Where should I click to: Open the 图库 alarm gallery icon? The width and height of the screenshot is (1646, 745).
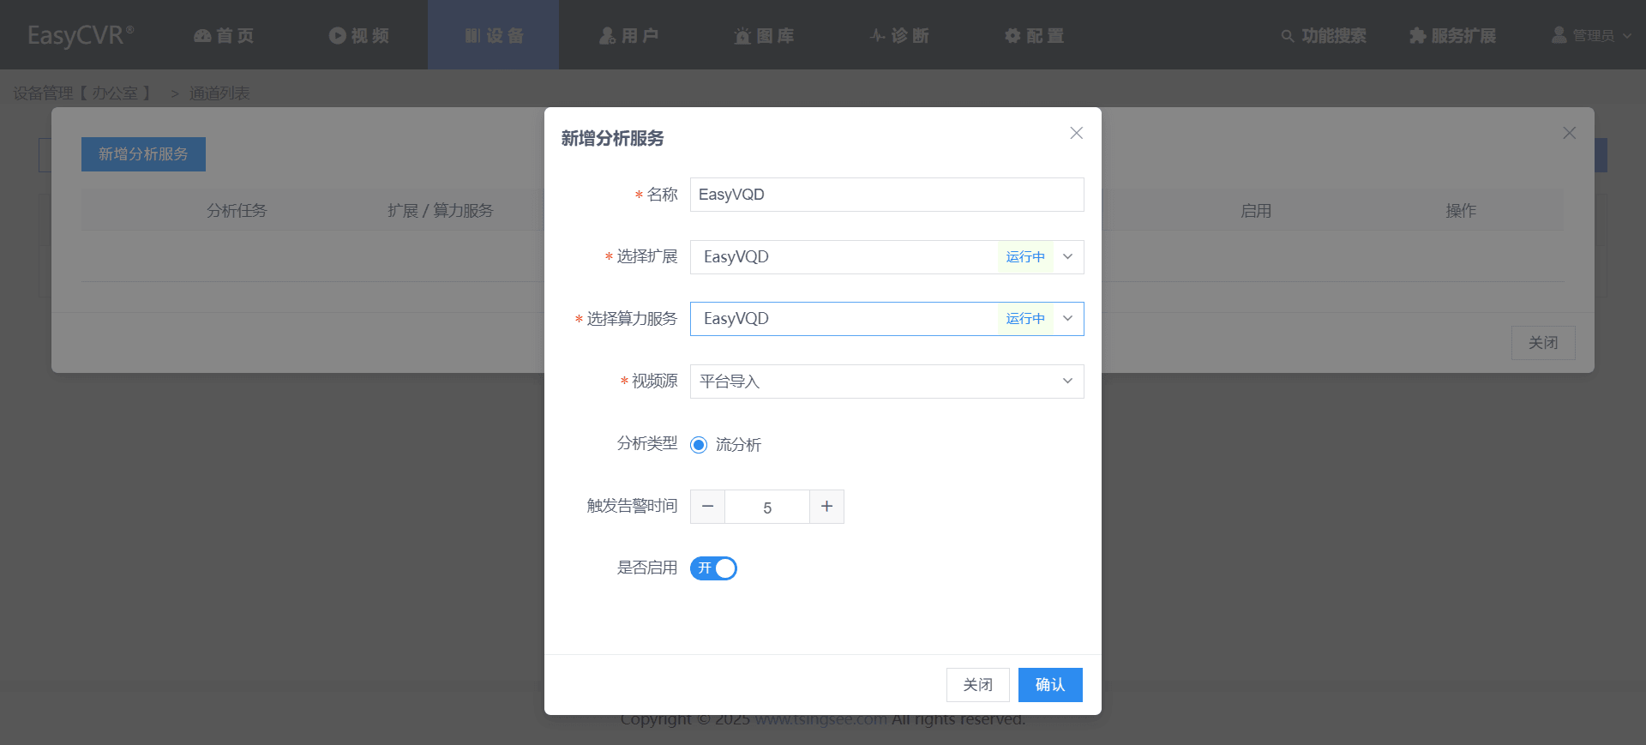[x=742, y=35]
